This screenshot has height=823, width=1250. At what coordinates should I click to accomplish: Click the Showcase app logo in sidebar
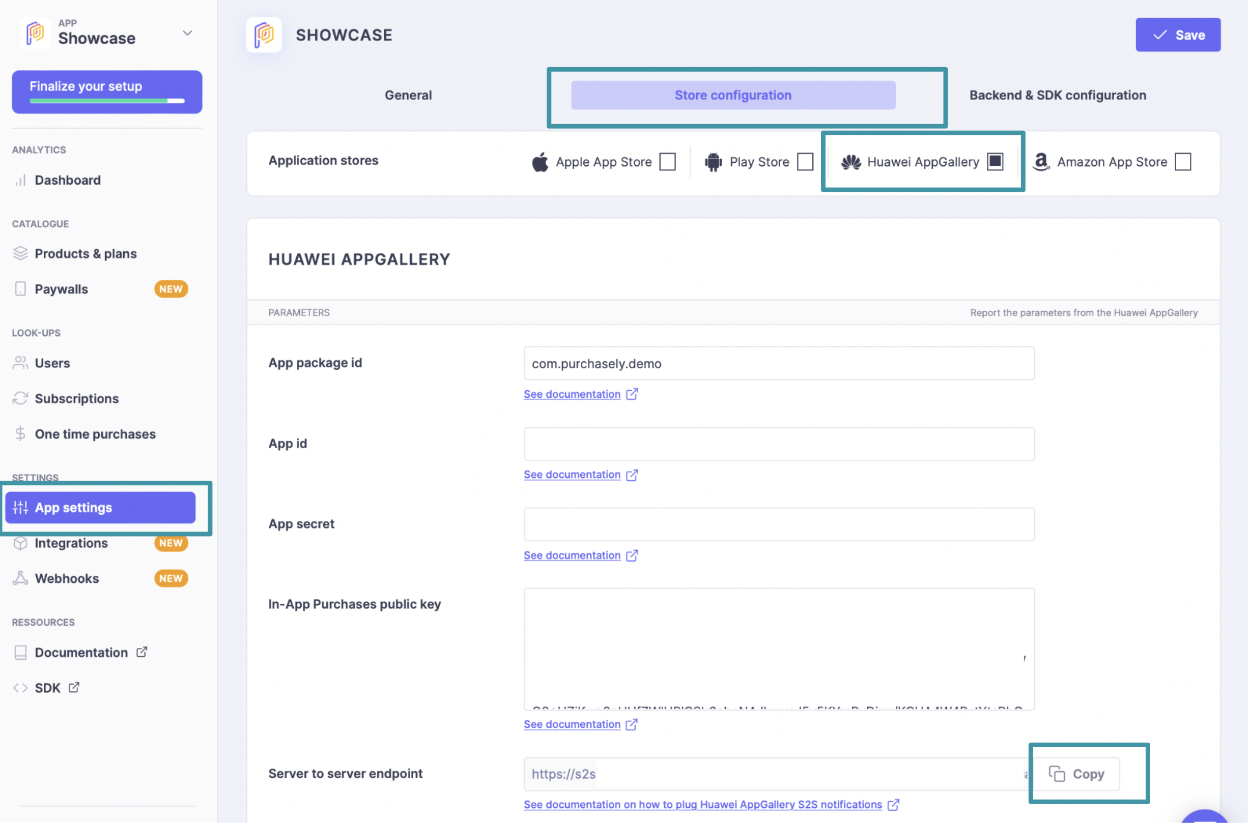[35, 33]
